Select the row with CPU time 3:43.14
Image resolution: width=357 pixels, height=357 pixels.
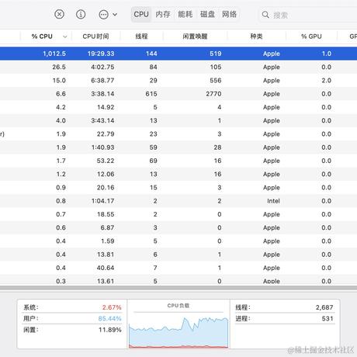pyautogui.click(x=178, y=120)
